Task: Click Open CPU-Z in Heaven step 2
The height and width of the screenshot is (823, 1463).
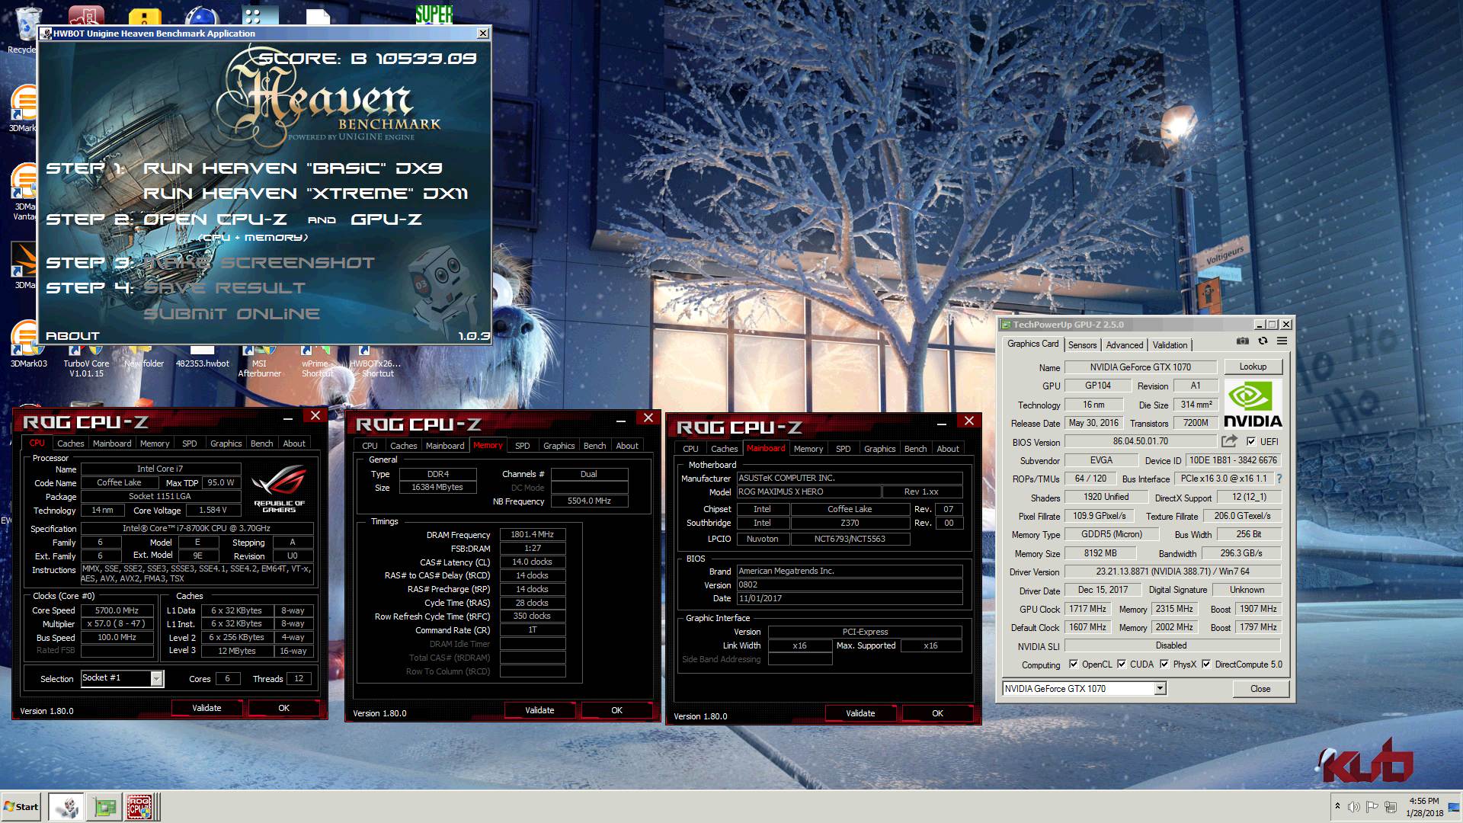Action: pyautogui.click(x=215, y=219)
